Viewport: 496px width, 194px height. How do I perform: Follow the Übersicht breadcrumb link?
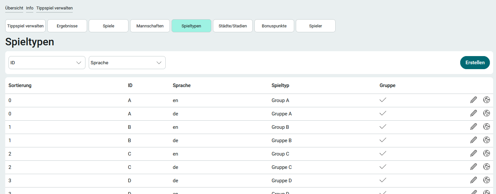coord(14,8)
